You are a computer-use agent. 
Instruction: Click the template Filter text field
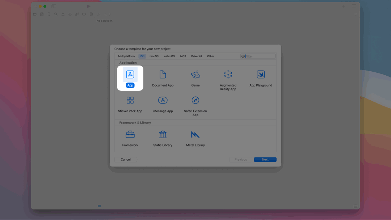pyautogui.click(x=260, y=56)
